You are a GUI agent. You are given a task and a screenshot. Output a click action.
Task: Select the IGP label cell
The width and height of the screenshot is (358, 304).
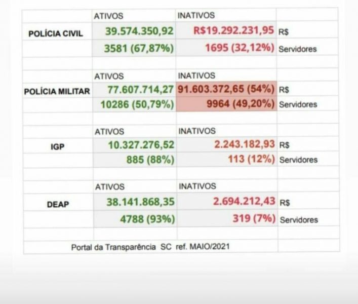[58, 146]
